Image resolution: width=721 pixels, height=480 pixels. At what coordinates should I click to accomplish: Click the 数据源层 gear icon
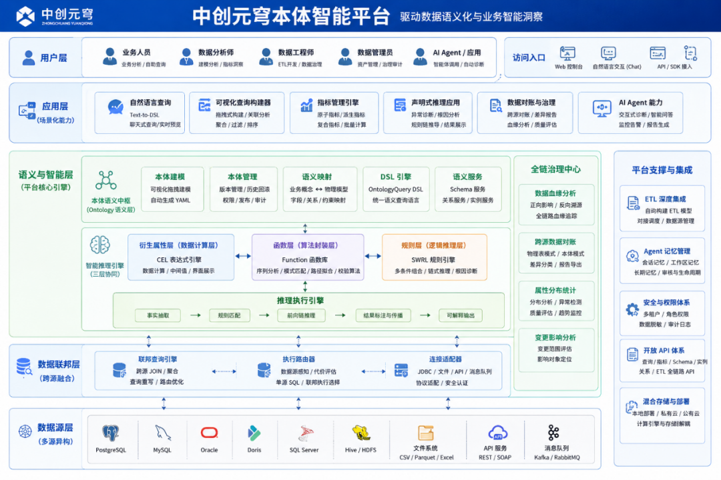[25, 431]
